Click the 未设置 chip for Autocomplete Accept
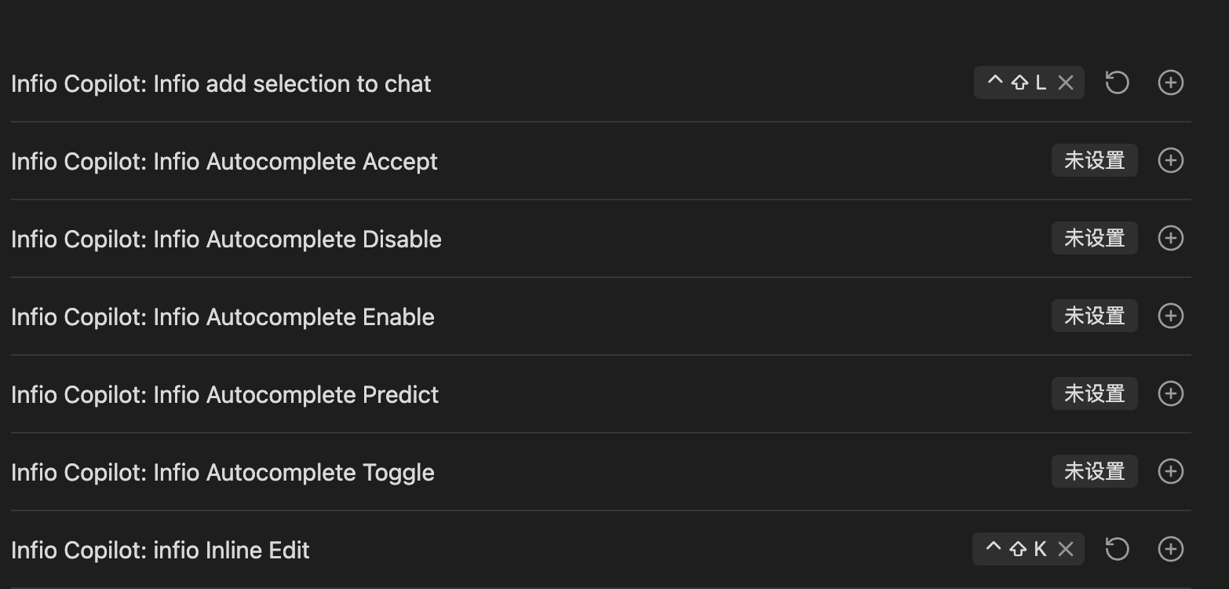 click(x=1094, y=160)
